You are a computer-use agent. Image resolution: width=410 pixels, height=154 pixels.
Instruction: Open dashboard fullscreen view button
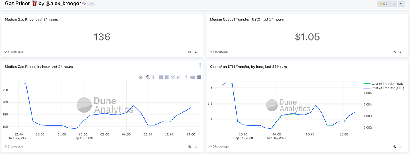pos(394,4)
